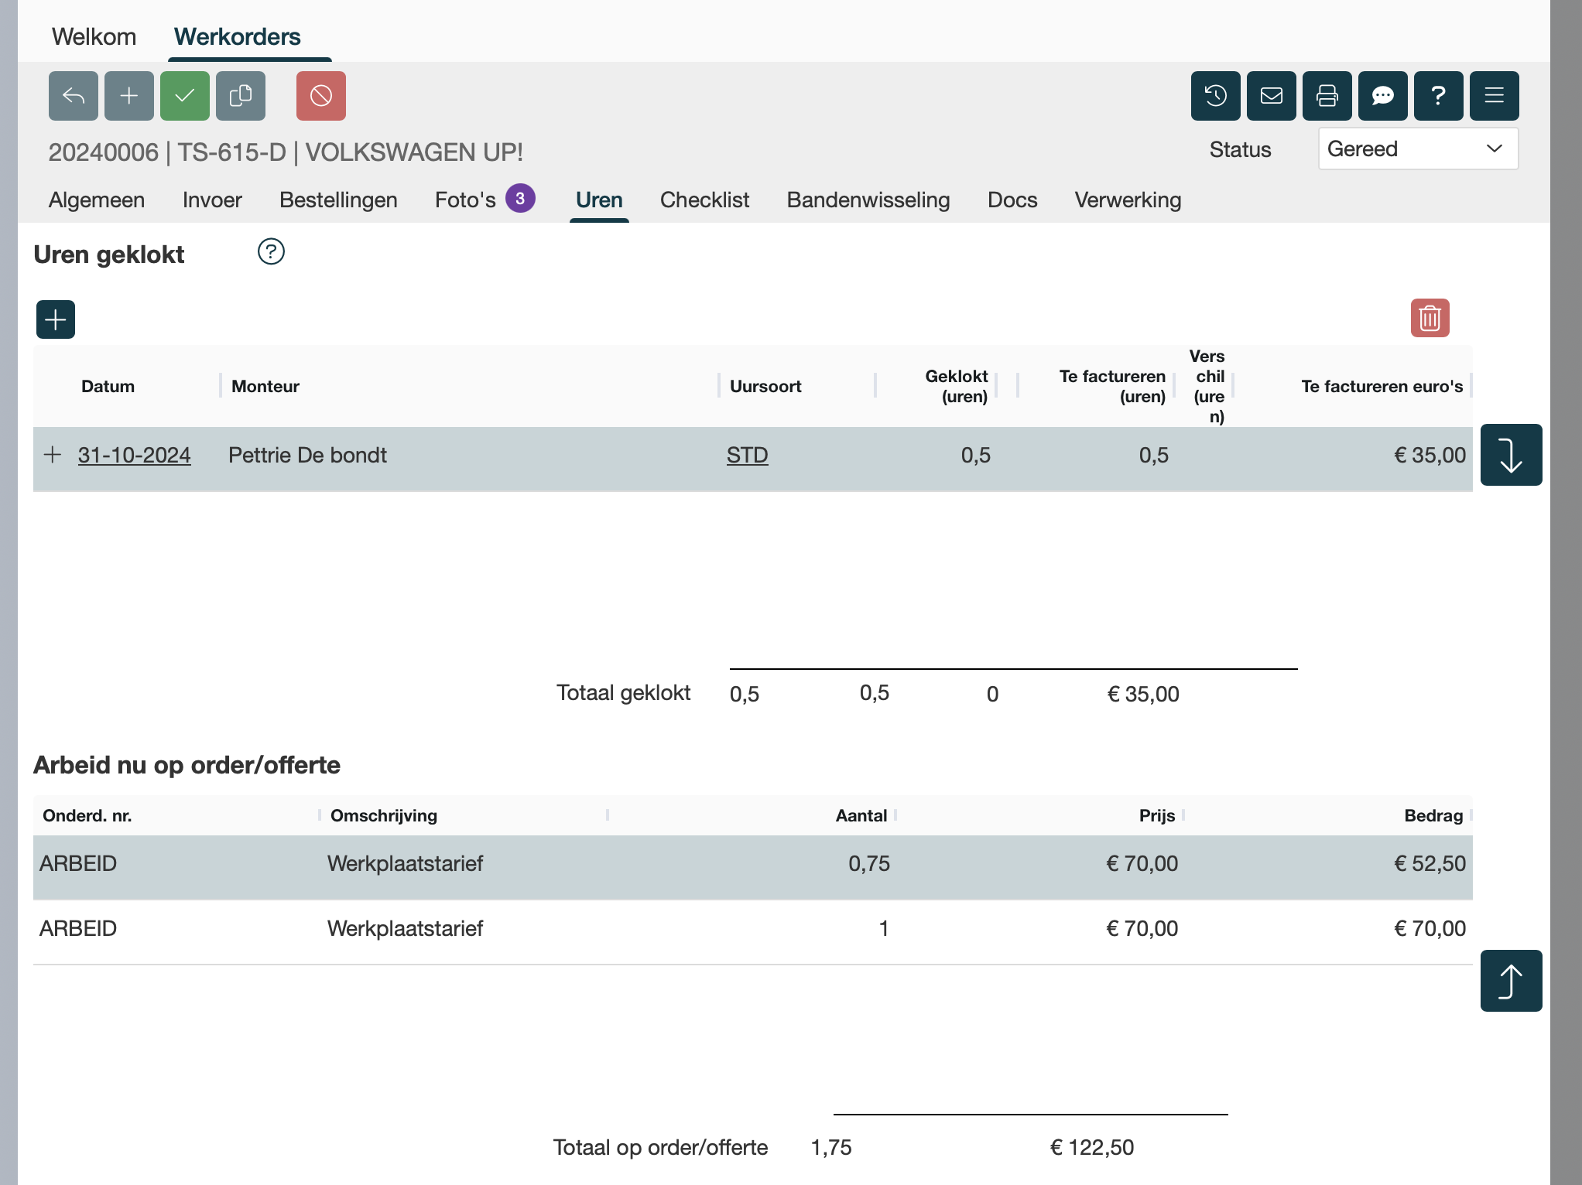1582x1185 pixels.
Task: Click the back arrow toolbar icon
Action: pos(74,96)
